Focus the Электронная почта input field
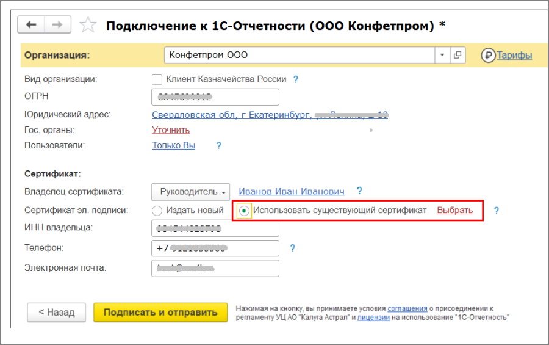549x345 pixels. coord(215,268)
